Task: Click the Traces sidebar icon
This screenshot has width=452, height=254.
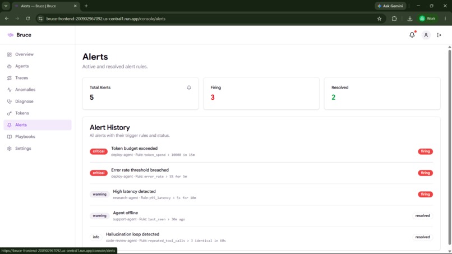Action: pyautogui.click(x=10, y=78)
